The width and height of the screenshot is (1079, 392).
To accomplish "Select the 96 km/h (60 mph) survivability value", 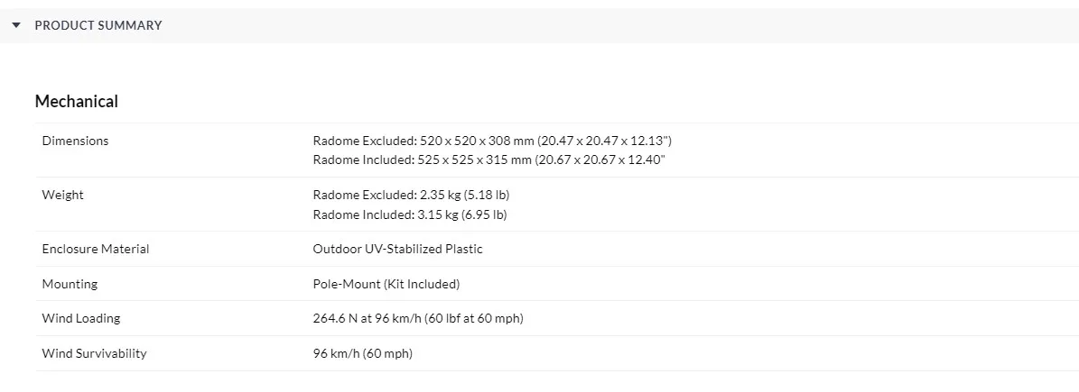I will click(x=362, y=353).
